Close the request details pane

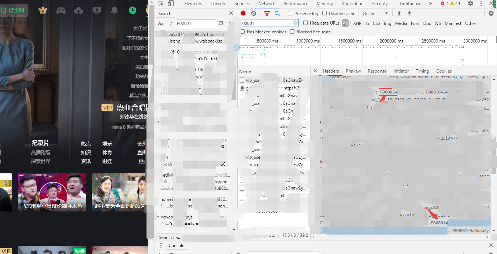(x=315, y=71)
